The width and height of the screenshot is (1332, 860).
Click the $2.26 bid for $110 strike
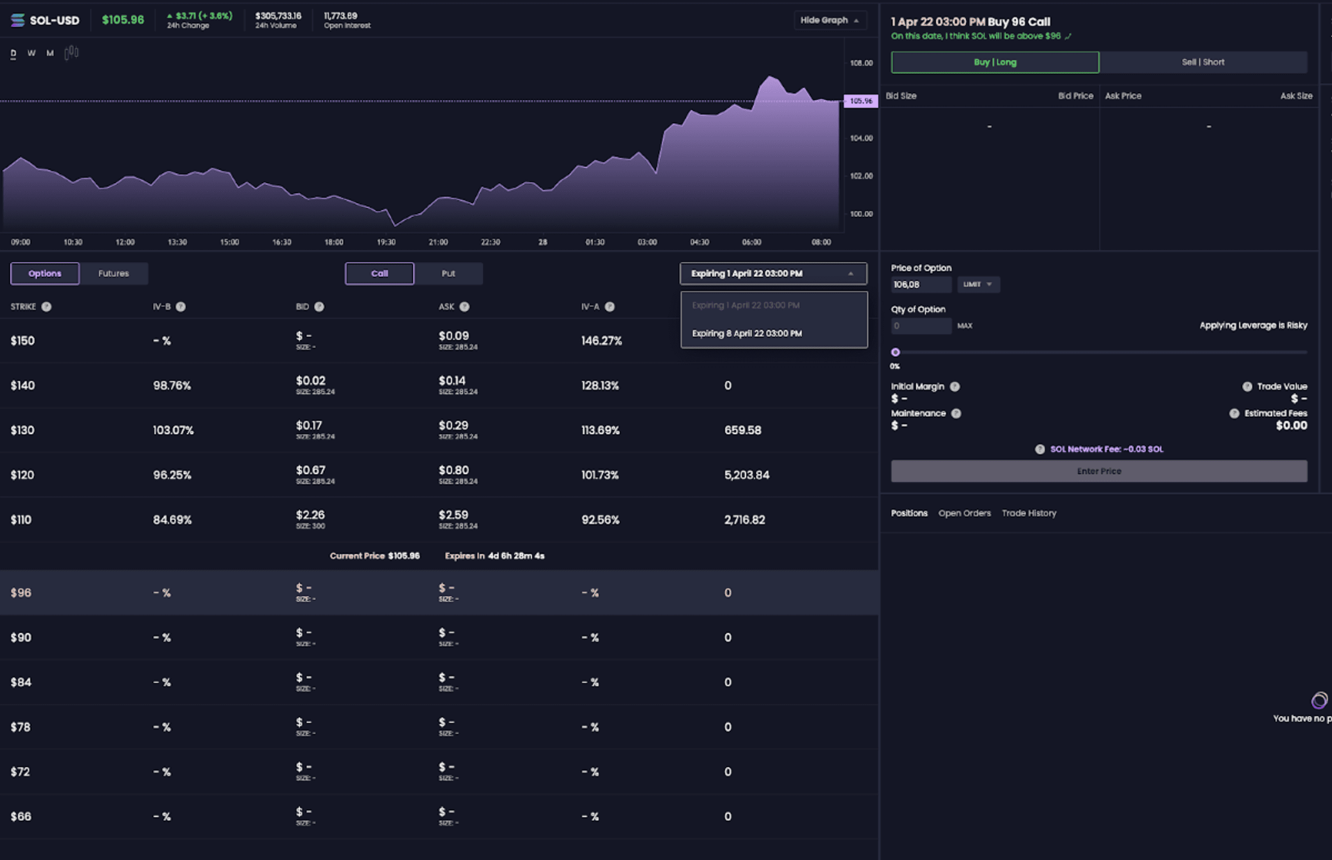pos(310,515)
